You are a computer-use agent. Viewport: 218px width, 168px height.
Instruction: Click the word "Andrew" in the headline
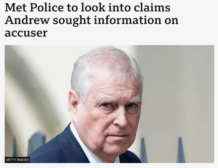tap(27, 20)
